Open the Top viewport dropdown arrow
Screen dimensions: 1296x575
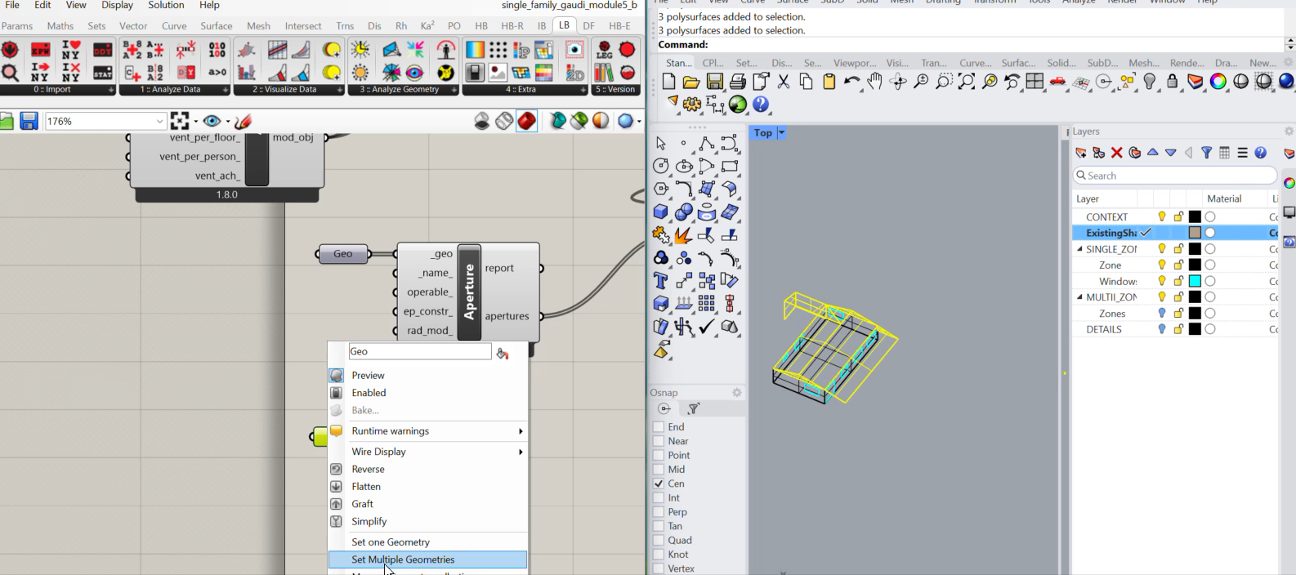click(781, 132)
